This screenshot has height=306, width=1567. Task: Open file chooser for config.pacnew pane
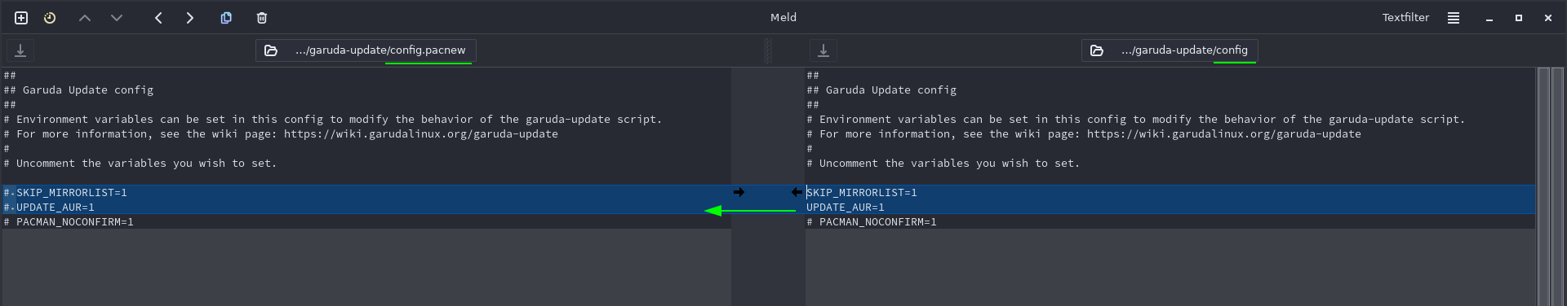[x=366, y=50]
